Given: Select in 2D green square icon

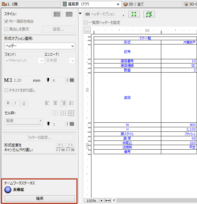Looking at the screenshot, I should pos(134,14).
